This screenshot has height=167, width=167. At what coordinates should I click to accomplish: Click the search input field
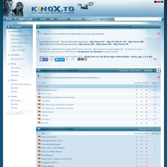(136, 19)
